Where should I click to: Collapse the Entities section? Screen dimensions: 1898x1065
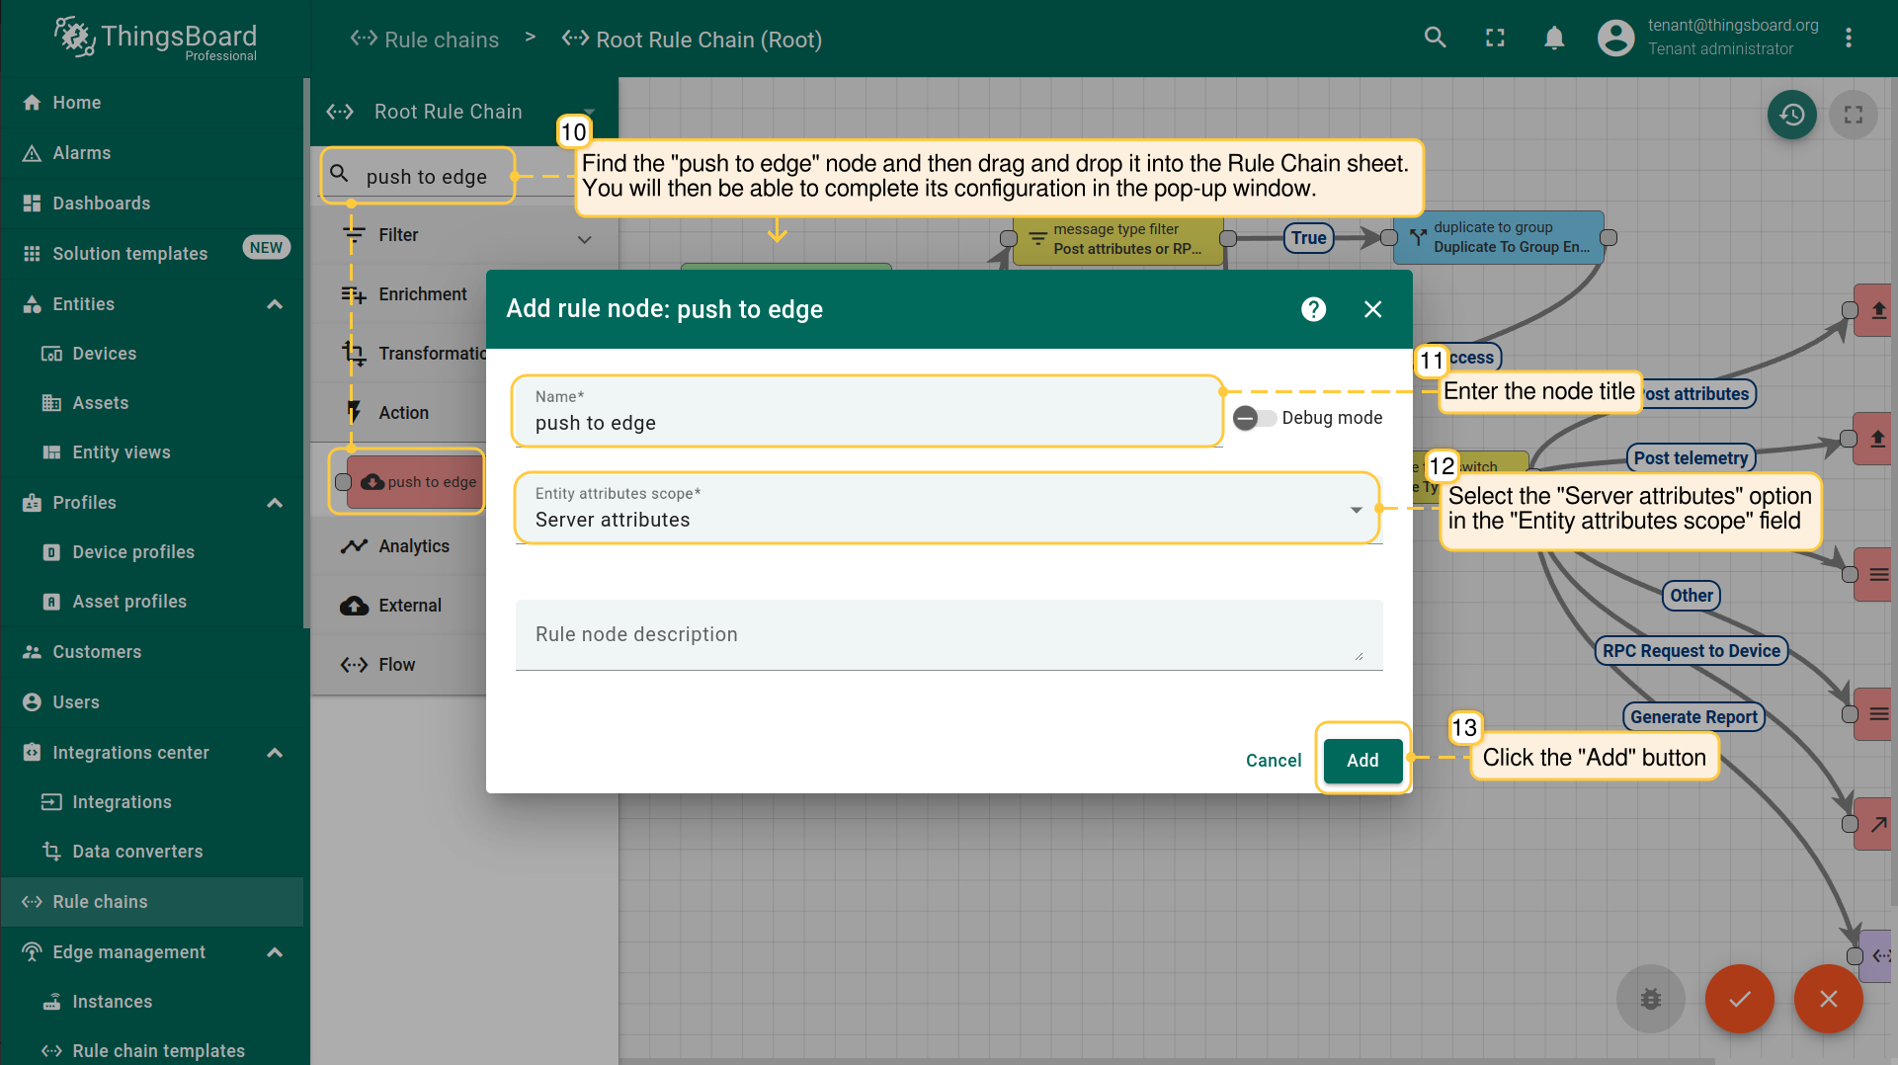[275, 304]
